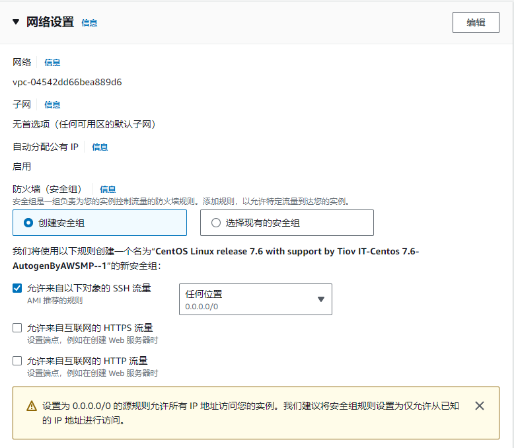This screenshot has height=448, width=514.
Task: Select the 选择现有的安全组 radio option
Action: point(216,223)
